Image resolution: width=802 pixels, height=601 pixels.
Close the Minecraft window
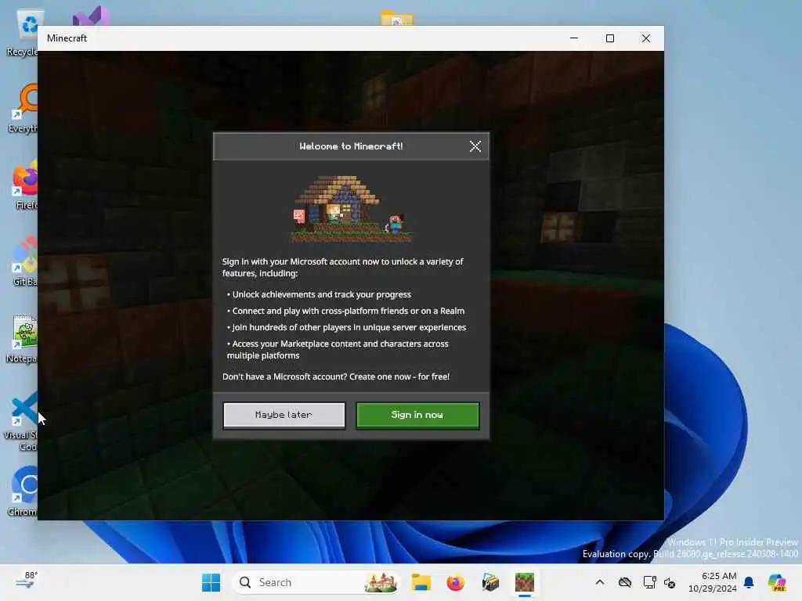[646, 38]
